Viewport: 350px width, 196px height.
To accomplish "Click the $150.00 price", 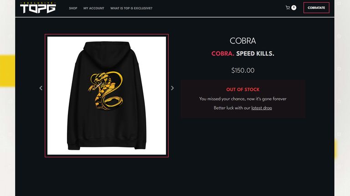I will tap(243, 70).
